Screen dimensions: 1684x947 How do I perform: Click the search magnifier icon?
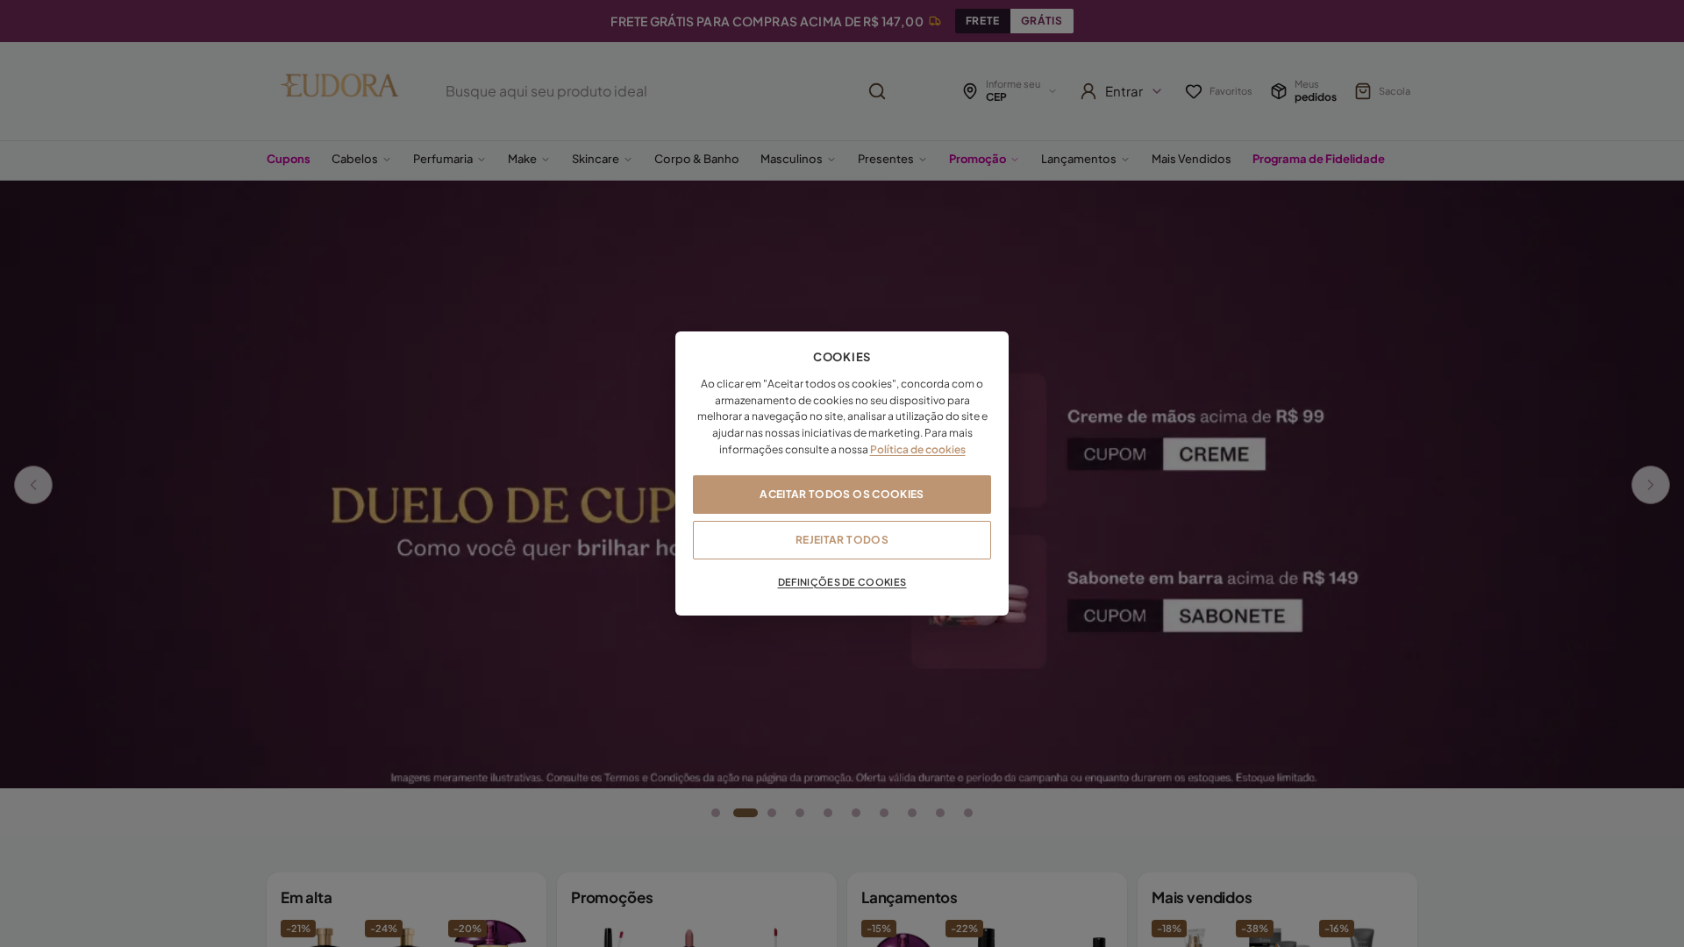(877, 91)
